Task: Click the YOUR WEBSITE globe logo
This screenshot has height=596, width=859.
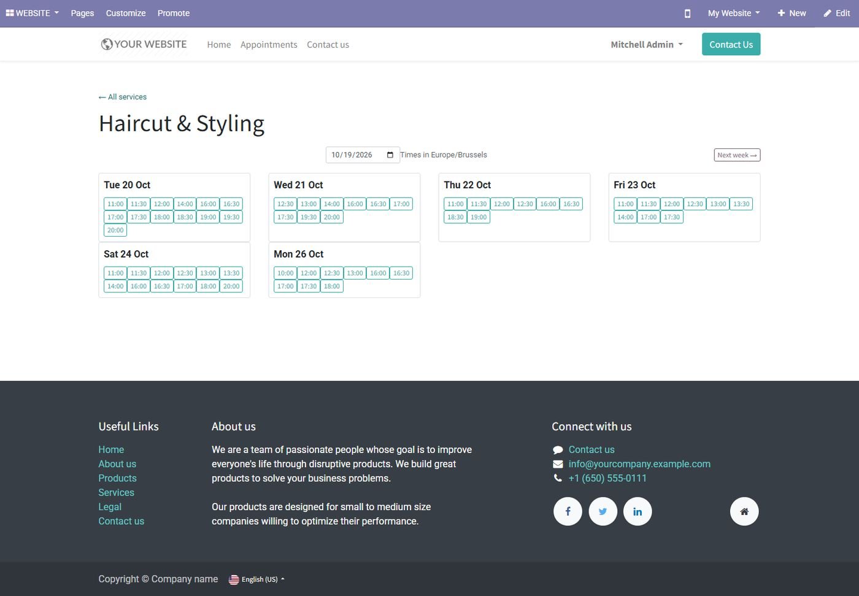Action: pyautogui.click(x=144, y=44)
